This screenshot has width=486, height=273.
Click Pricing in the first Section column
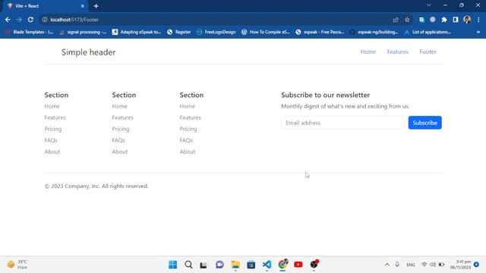(53, 129)
